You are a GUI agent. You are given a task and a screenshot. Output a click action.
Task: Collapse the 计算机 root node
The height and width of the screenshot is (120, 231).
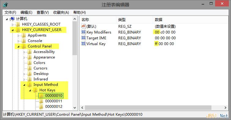pos(7,19)
